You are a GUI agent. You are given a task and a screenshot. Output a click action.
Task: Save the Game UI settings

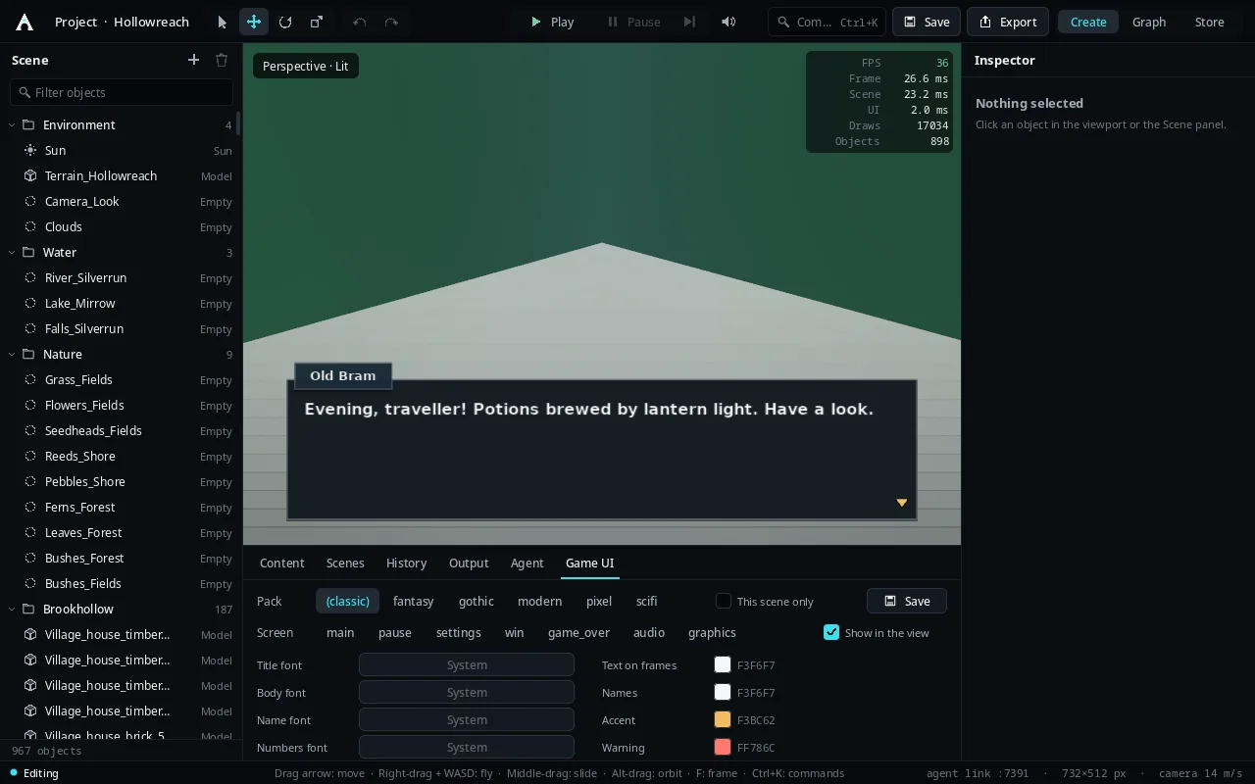click(x=907, y=601)
